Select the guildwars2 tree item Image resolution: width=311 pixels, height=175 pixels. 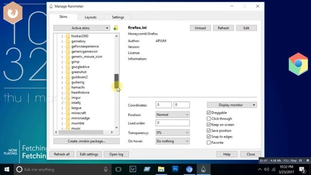79,77
